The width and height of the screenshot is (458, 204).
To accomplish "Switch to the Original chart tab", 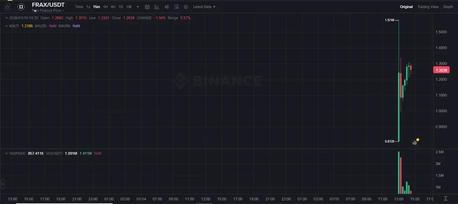I will 406,7.
